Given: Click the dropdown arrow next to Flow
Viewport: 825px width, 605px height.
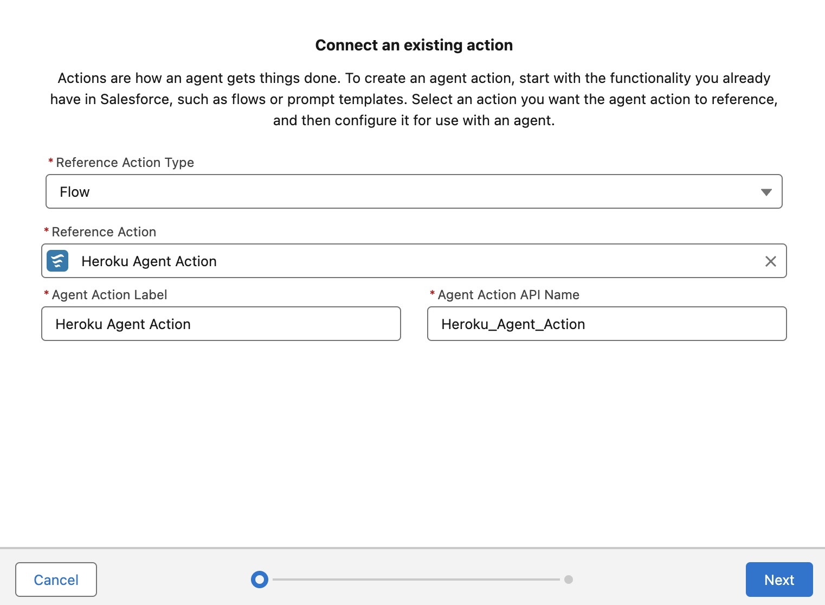Looking at the screenshot, I should pyautogui.click(x=766, y=192).
